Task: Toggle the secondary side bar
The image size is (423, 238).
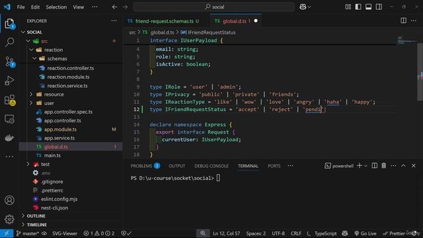Action: pyautogui.click(x=379, y=7)
